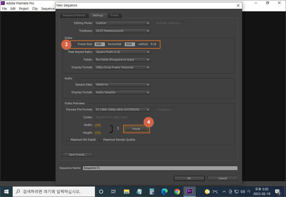
Task: Open the Sample Rate dropdown
Action: [122, 85]
